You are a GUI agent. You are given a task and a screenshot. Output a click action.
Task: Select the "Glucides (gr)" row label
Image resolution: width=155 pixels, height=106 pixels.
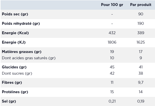coord(14,67)
